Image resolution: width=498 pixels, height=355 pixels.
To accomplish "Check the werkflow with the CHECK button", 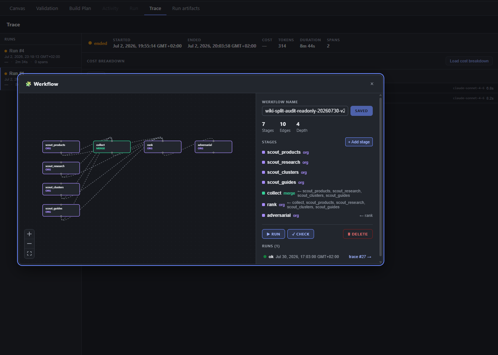I will click(x=300, y=234).
